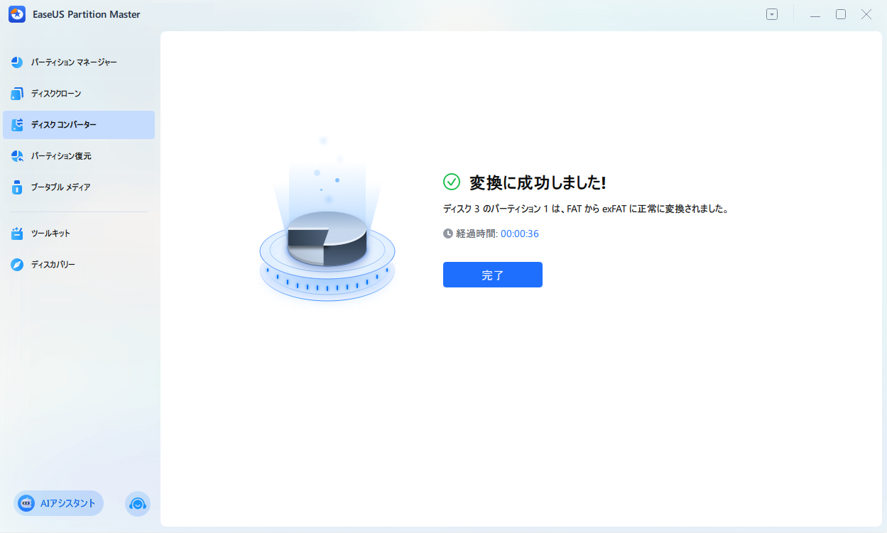Open the dropdown arrow in the title bar
887x533 pixels.
(771, 13)
